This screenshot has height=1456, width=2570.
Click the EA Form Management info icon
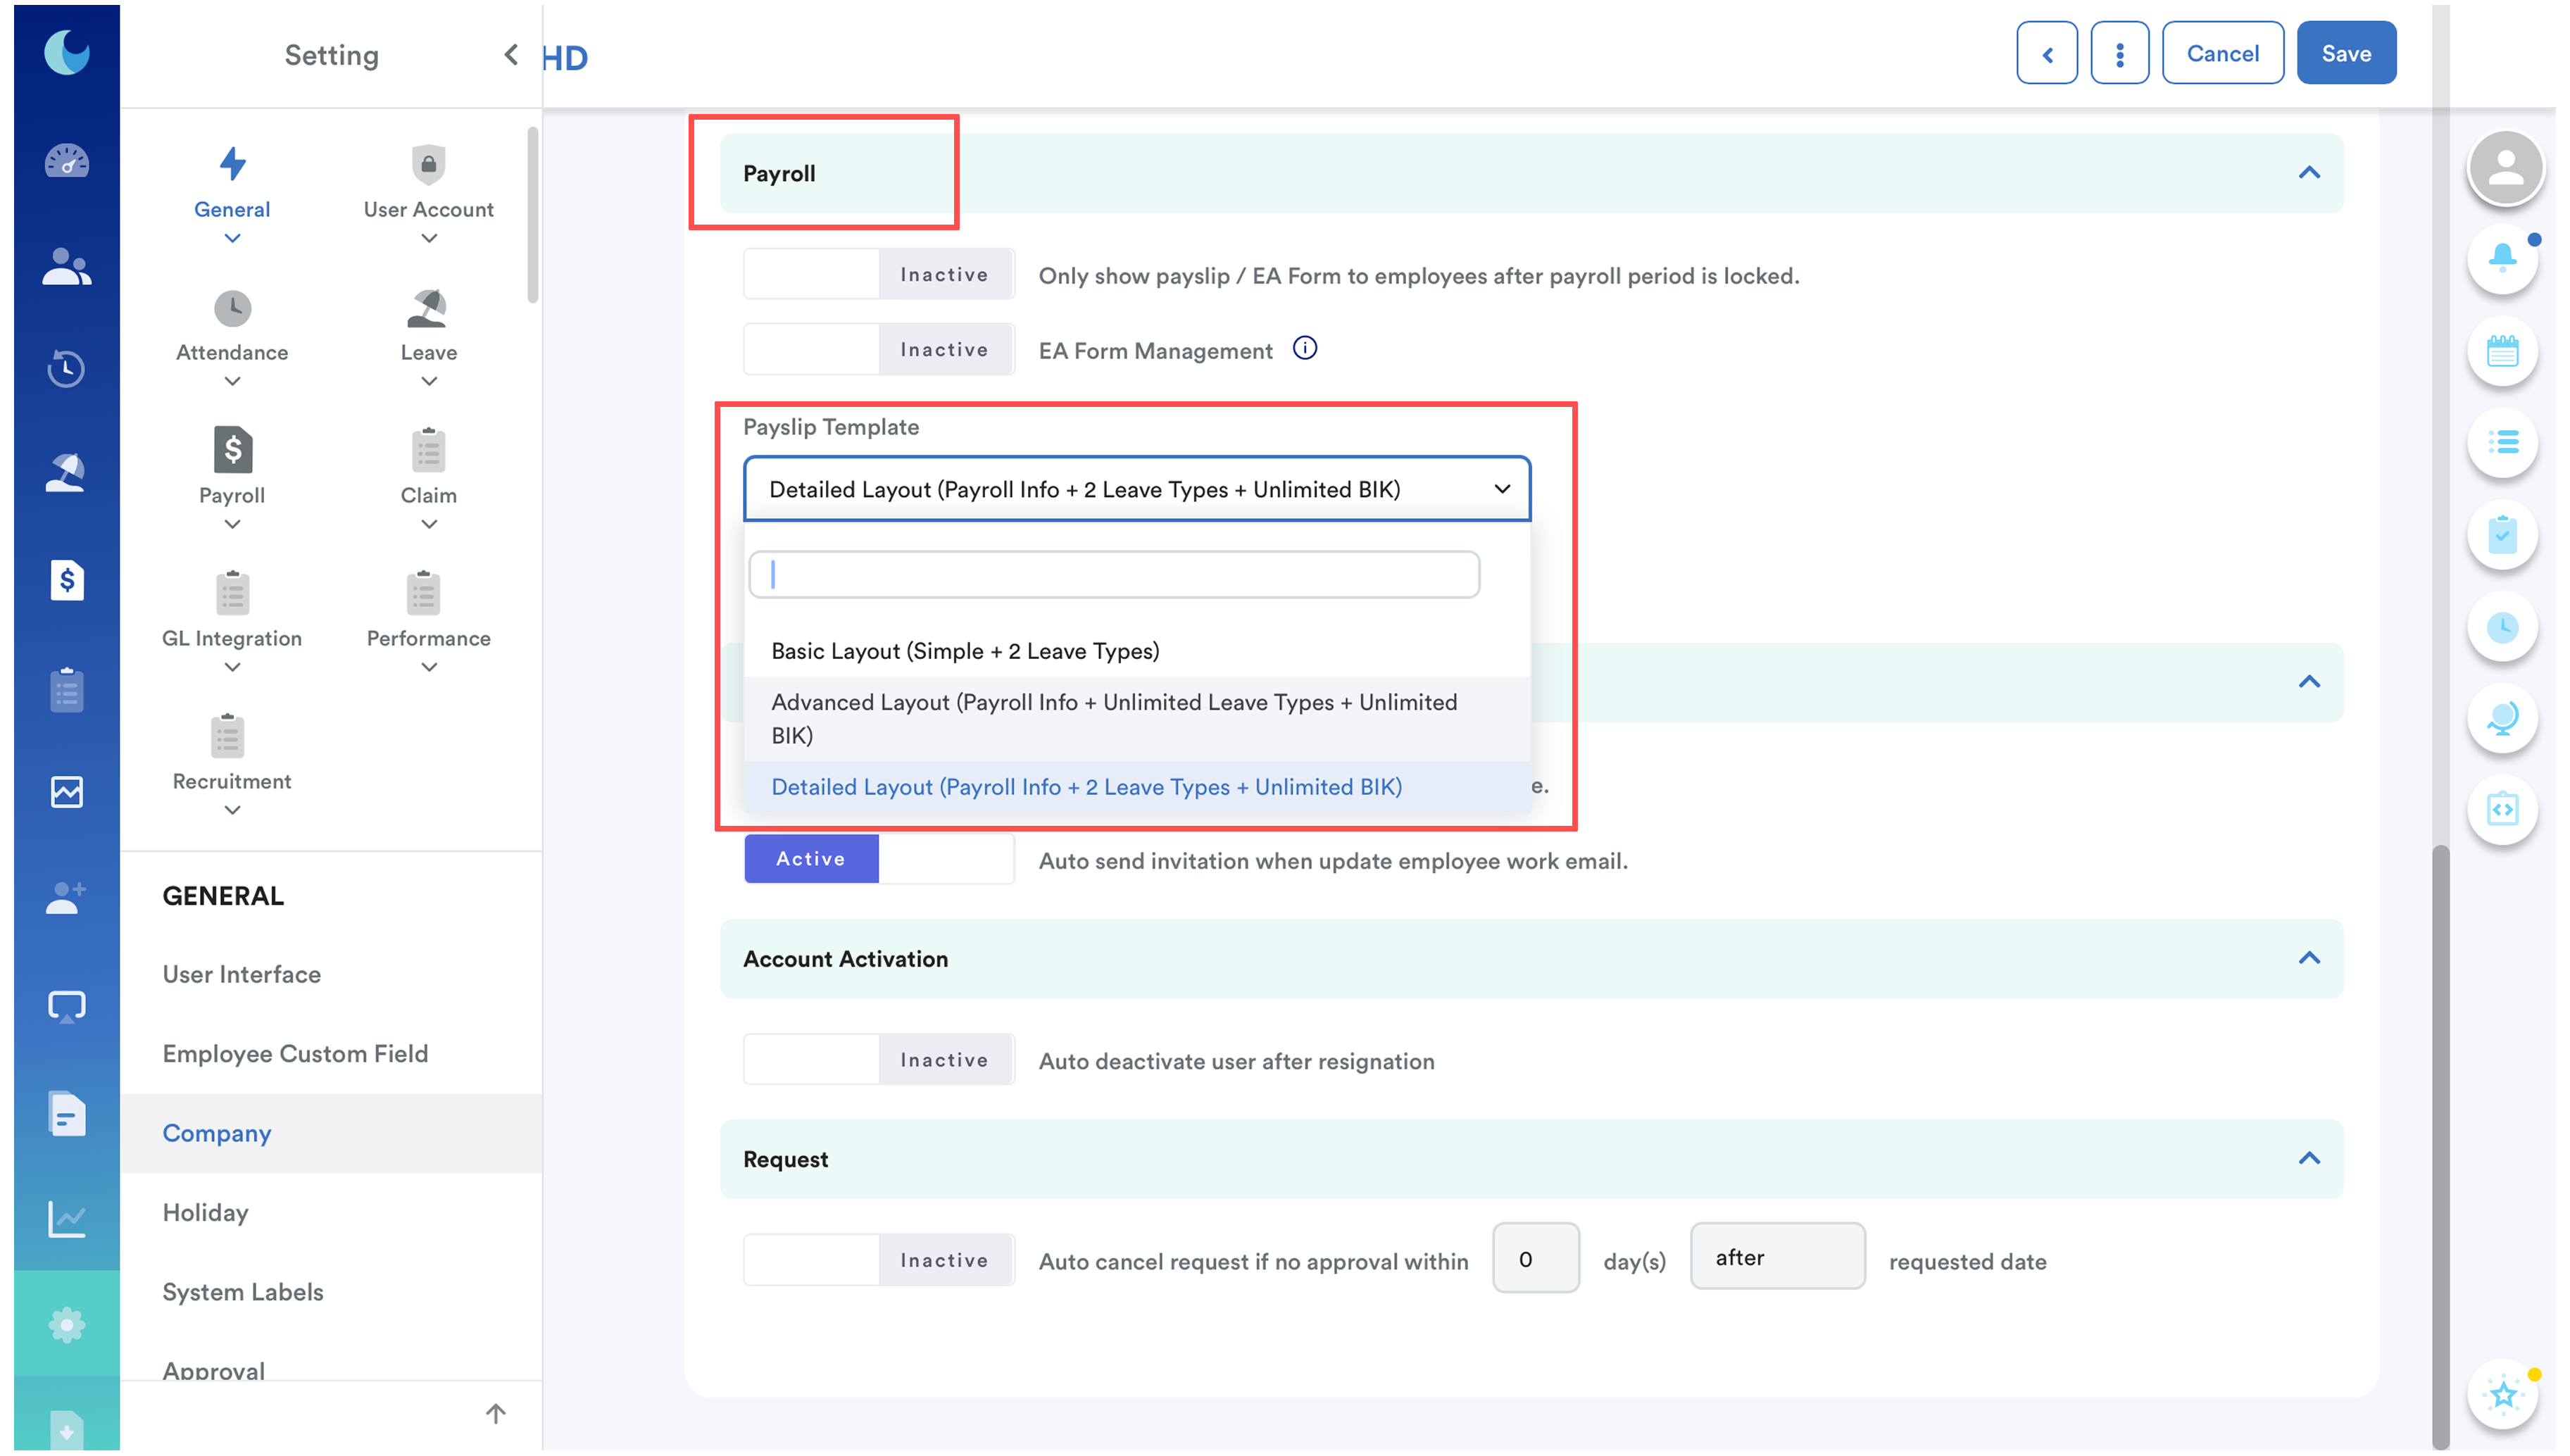[x=1305, y=348]
